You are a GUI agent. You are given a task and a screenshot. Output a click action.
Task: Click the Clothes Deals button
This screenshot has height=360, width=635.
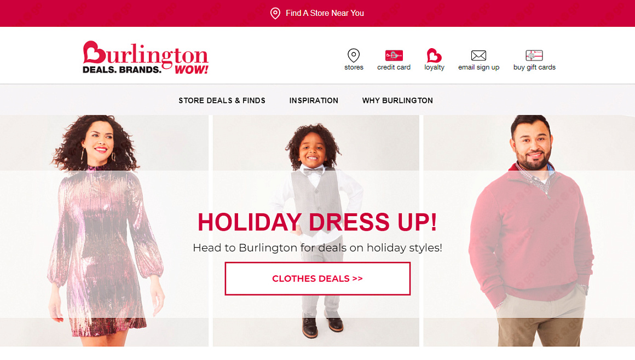(317, 278)
